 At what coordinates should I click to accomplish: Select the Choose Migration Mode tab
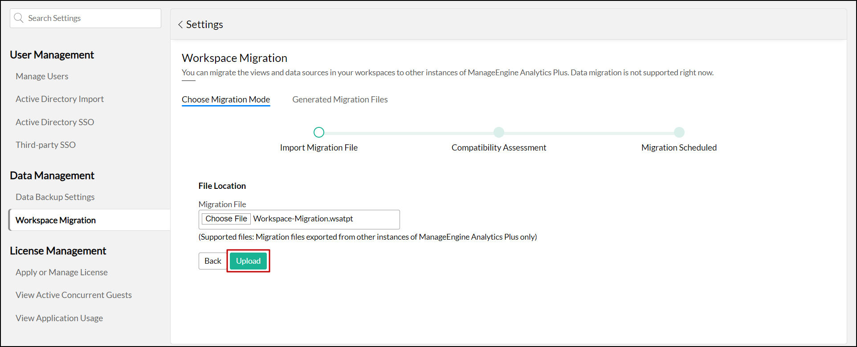coord(226,100)
